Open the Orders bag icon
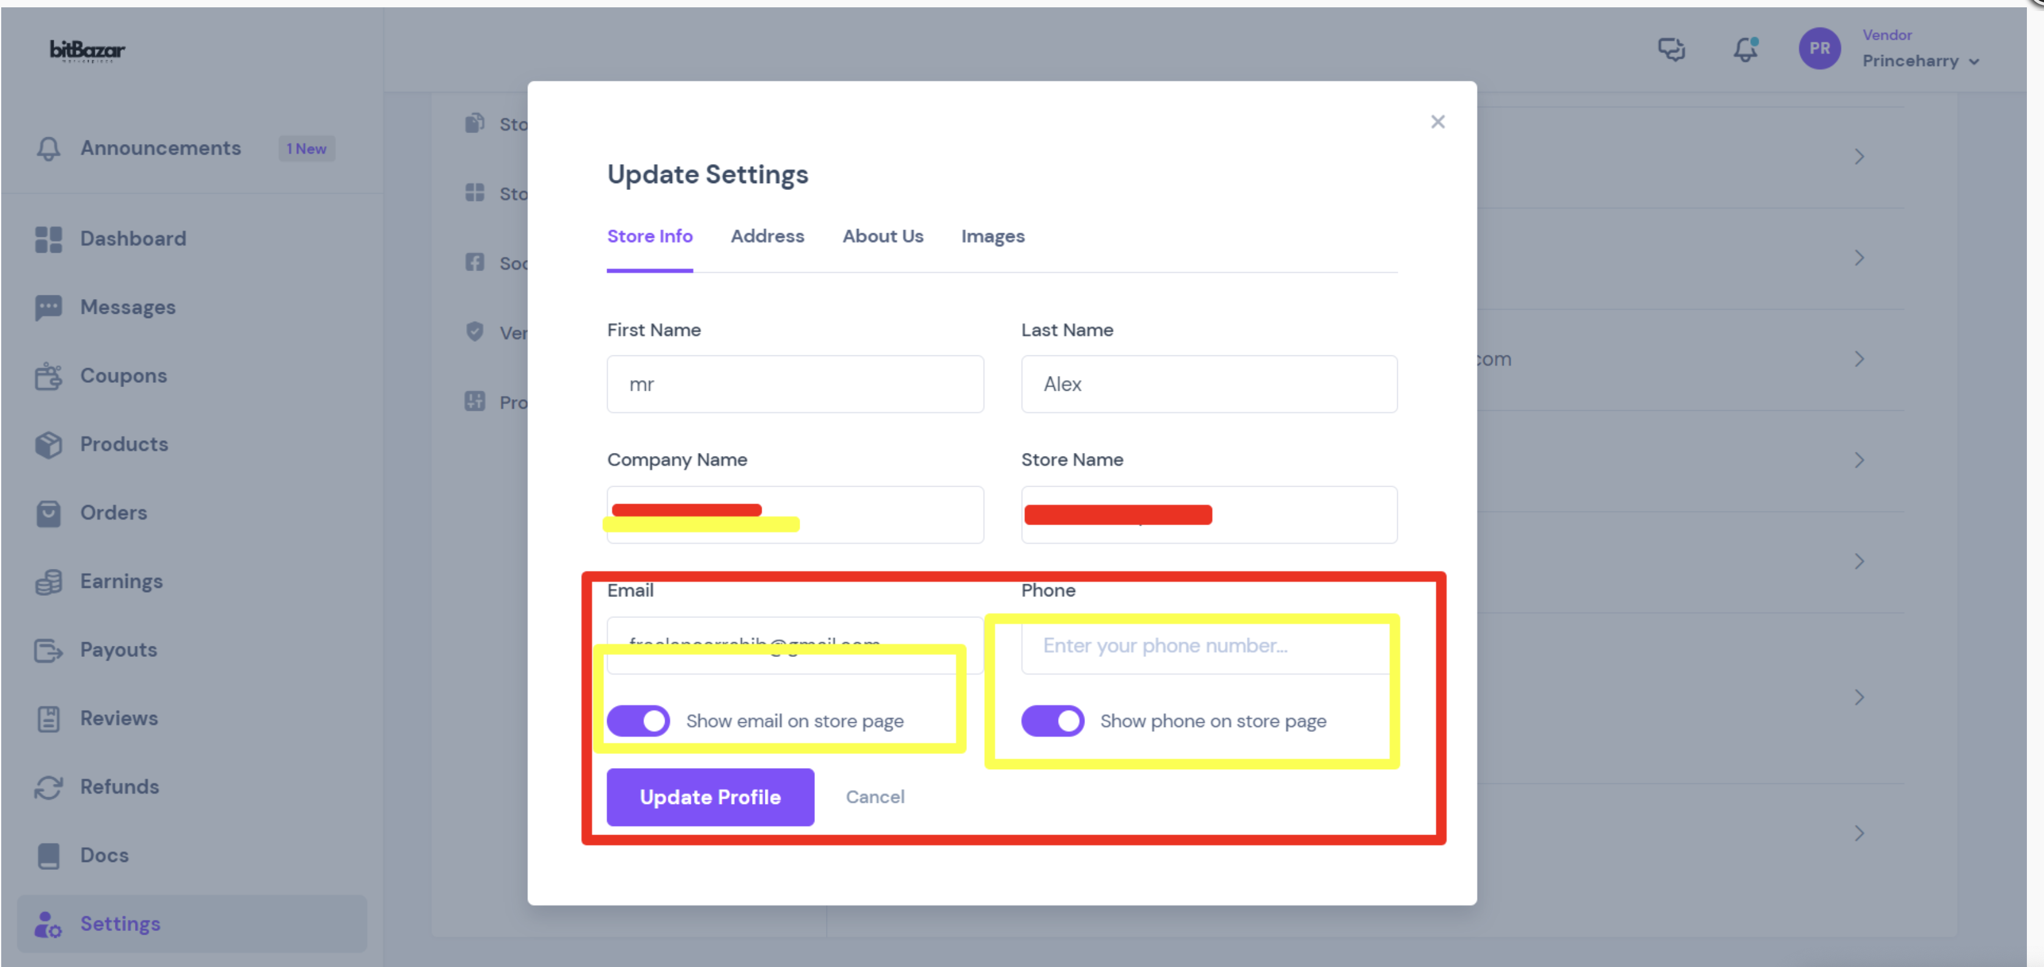The width and height of the screenshot is (2044, 967). (48, 513)
